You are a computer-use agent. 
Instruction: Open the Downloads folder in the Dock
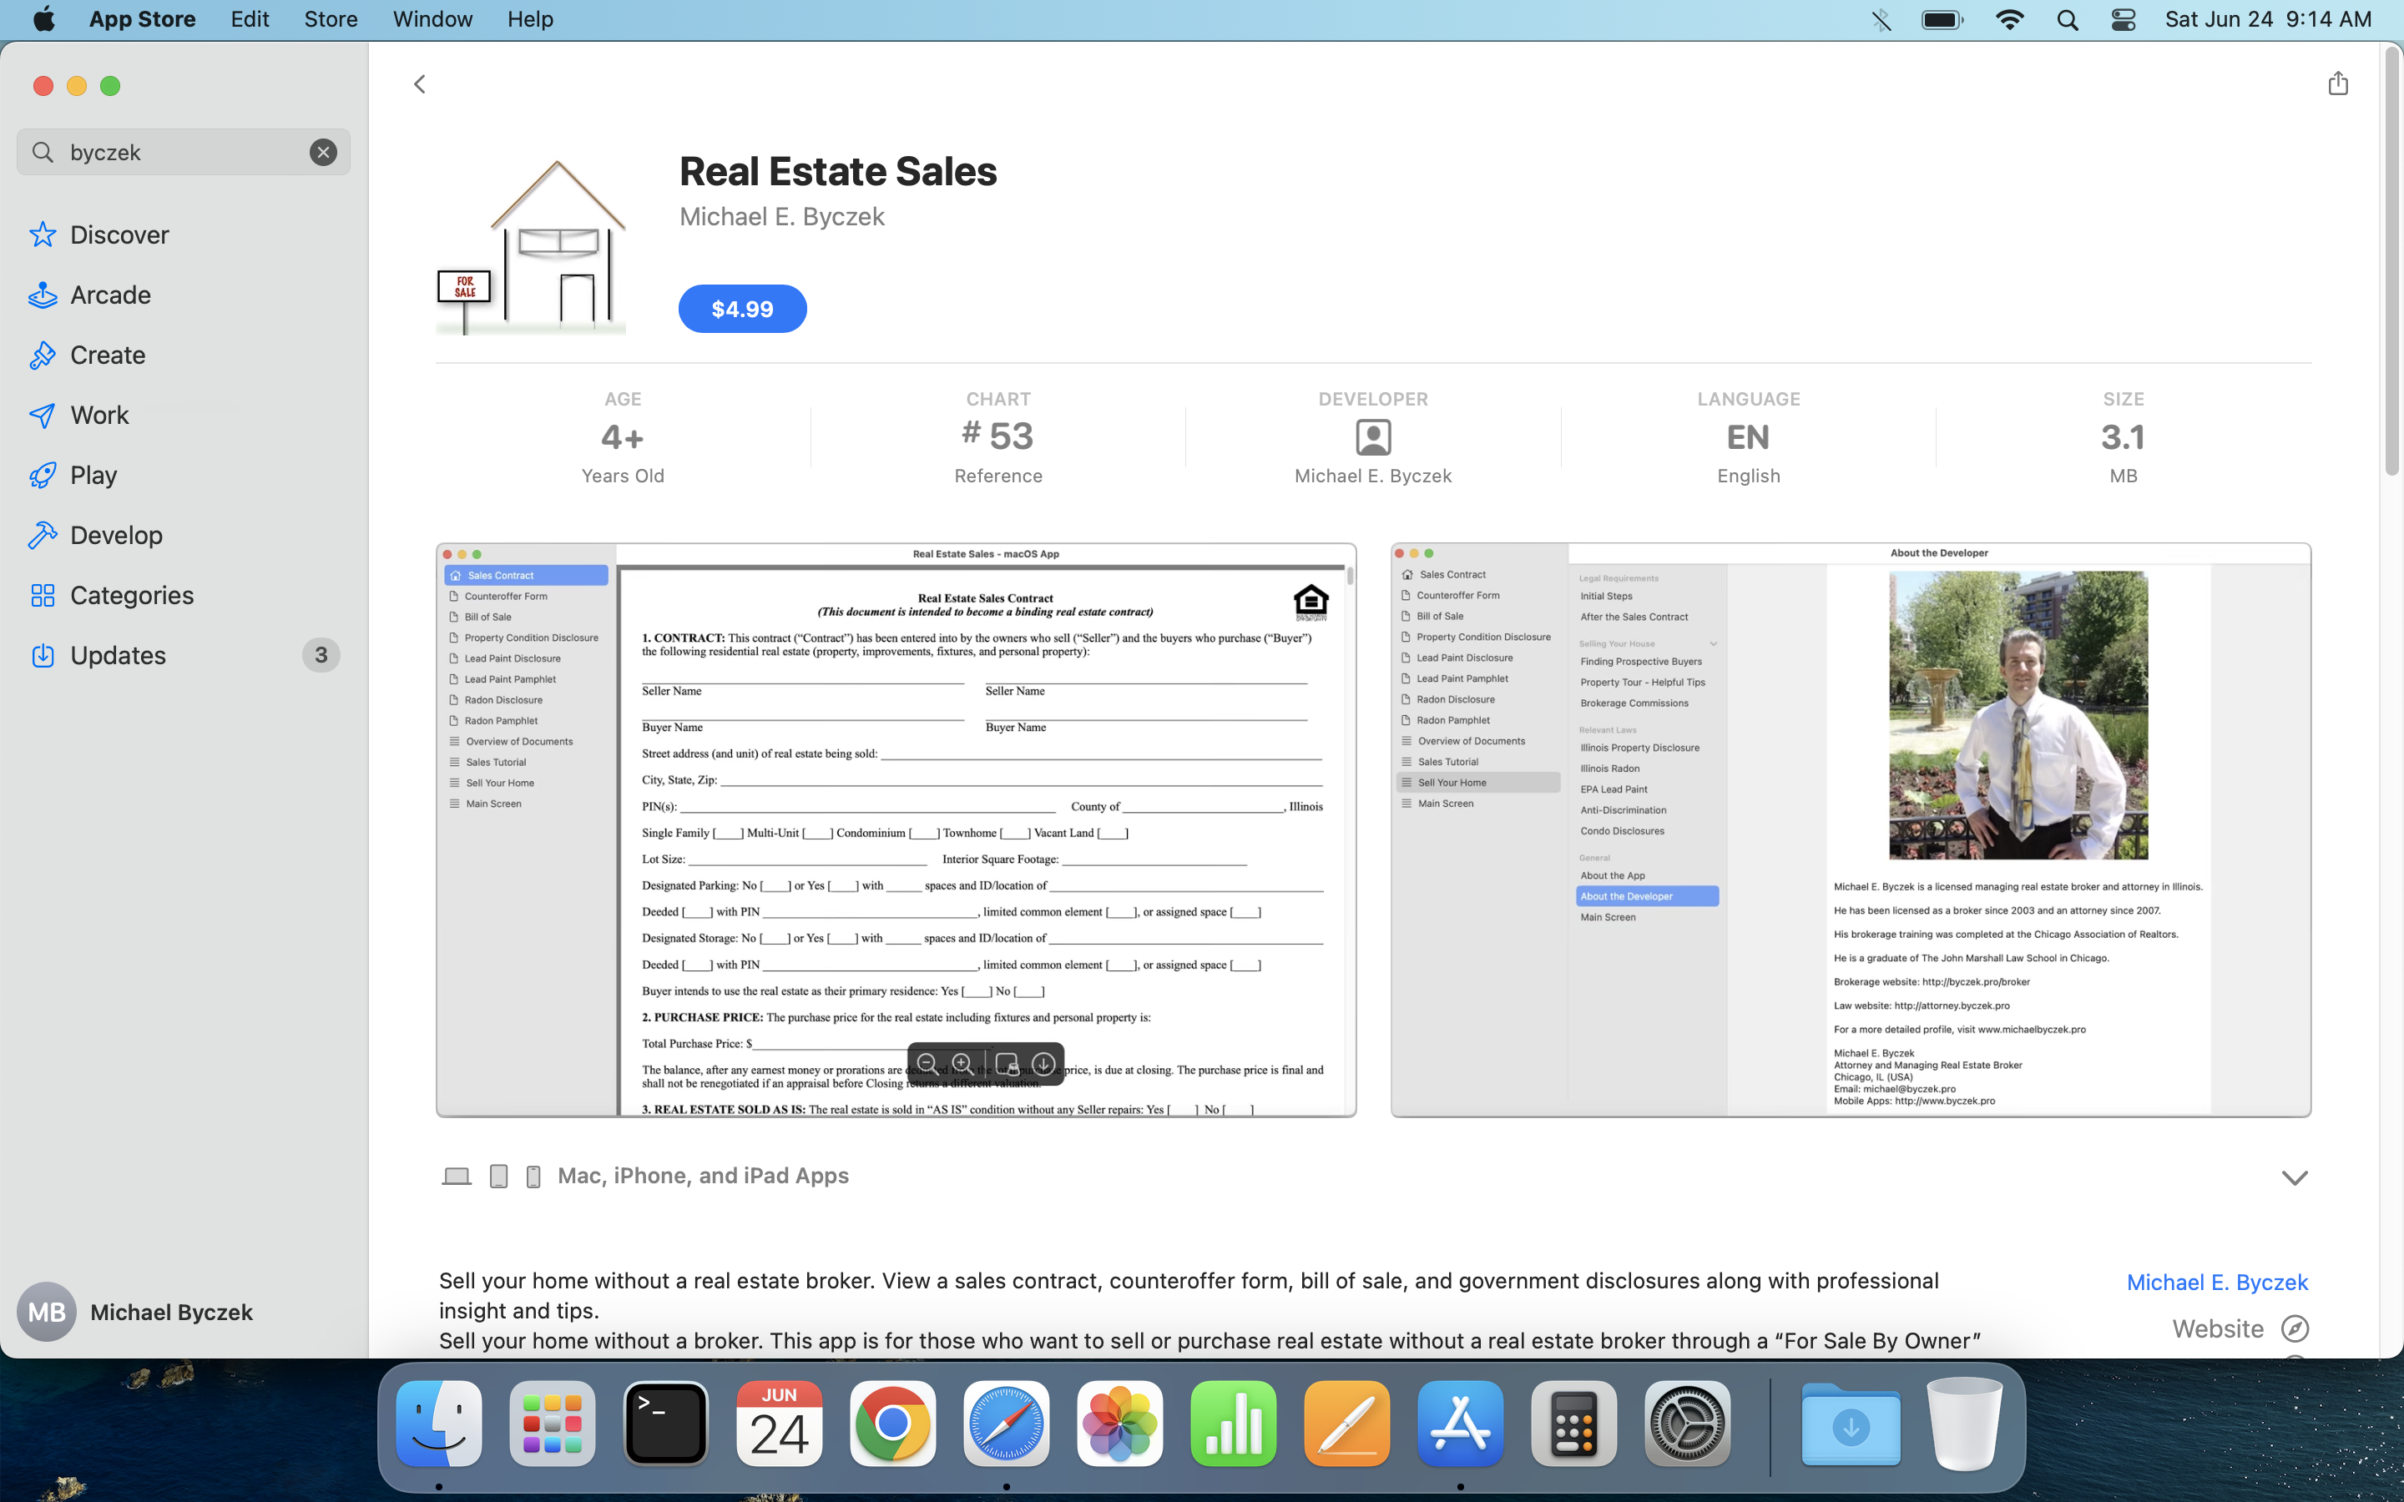tap(1851, 1424)
